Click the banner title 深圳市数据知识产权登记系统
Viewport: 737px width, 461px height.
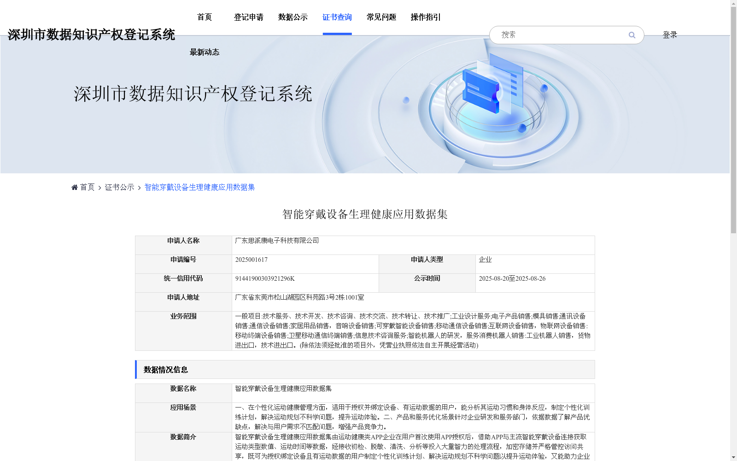[193, 94]
